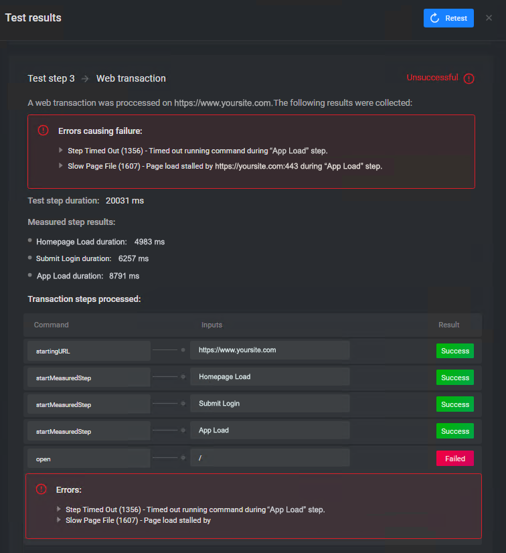Click the Homepage Load input field
This screenshot has height=553, width=506.
tap(270, 377)
